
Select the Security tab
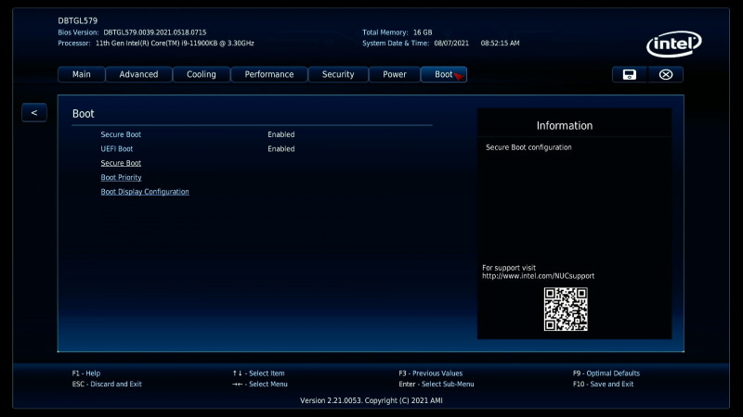click(x=338, y=75)
